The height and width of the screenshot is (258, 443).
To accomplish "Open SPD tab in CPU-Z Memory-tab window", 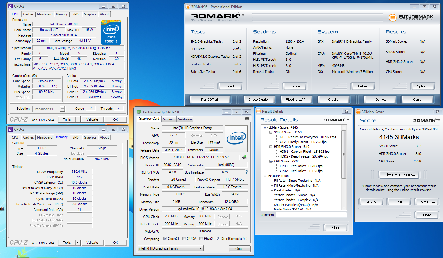I will point(76,137).
